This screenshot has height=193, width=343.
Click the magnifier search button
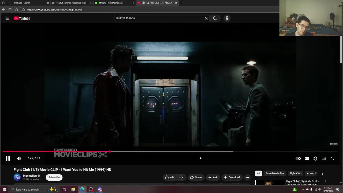click(215, 18)
